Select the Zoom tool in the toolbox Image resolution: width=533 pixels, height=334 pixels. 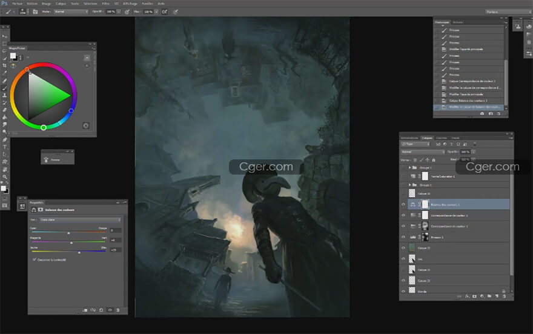pos(5,176)
